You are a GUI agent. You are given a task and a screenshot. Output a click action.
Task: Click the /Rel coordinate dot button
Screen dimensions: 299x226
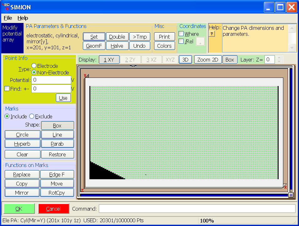click(x=200, y=41)
